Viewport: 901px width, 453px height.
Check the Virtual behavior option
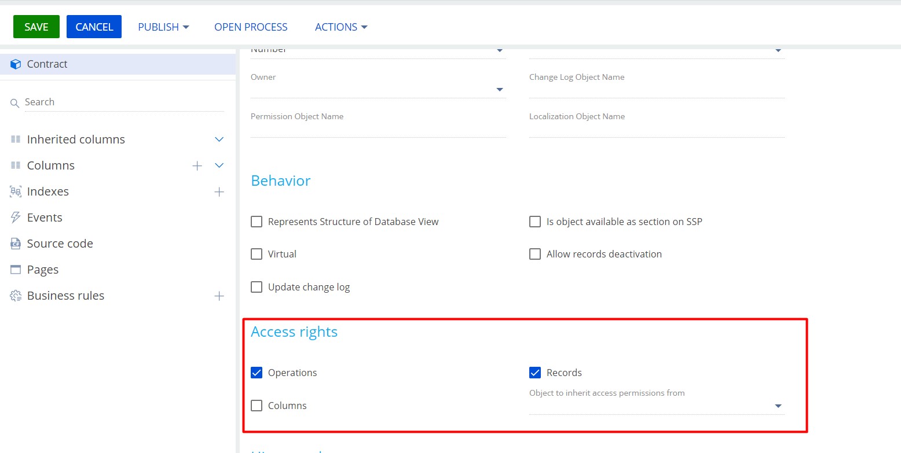pyautogui.click(x=257, y=253)
